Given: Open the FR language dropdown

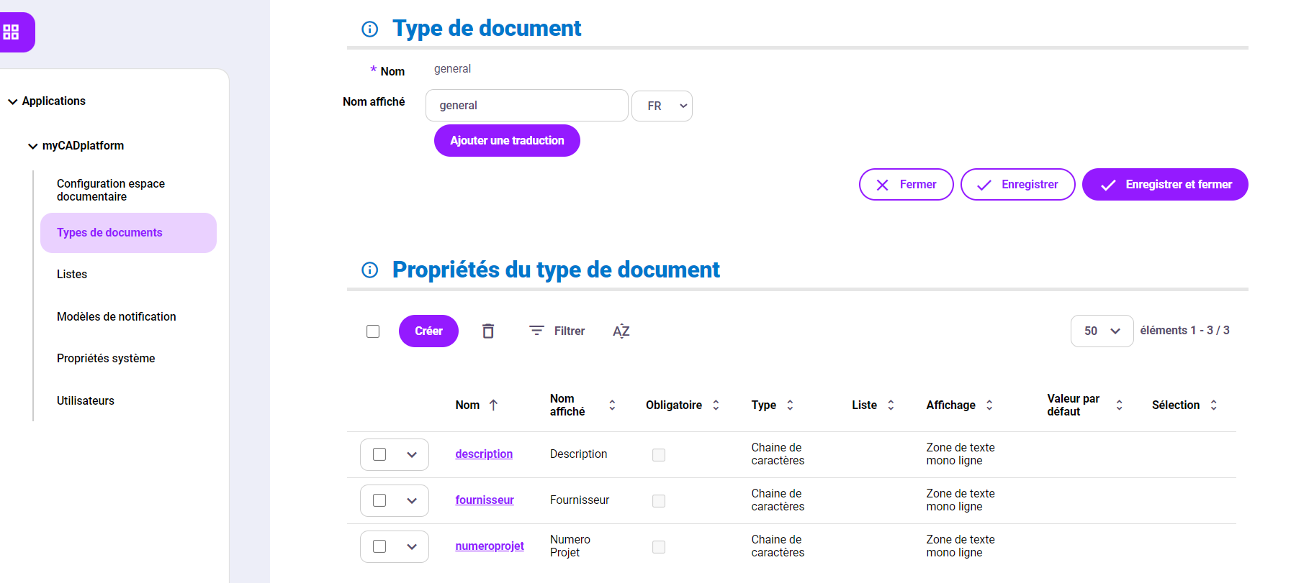Looking at the screenshot, I should (x=662, y=106).
